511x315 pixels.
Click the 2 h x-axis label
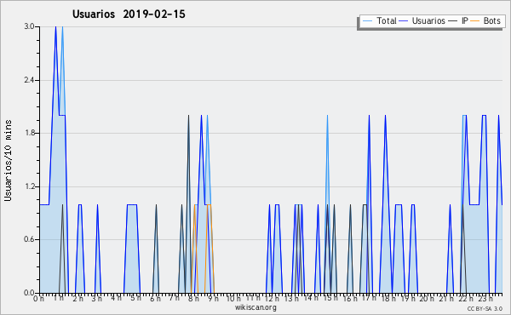[x=78, y=299]
